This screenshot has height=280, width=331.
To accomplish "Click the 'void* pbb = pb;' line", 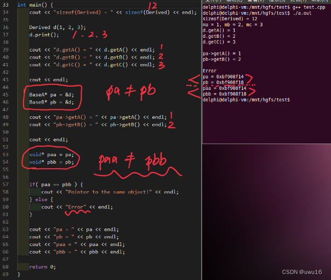I will pos(52,162).
